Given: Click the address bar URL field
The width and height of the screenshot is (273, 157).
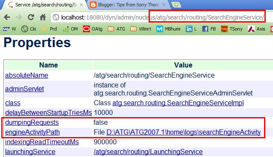Looking at the screenshot, I should point(162,17).
